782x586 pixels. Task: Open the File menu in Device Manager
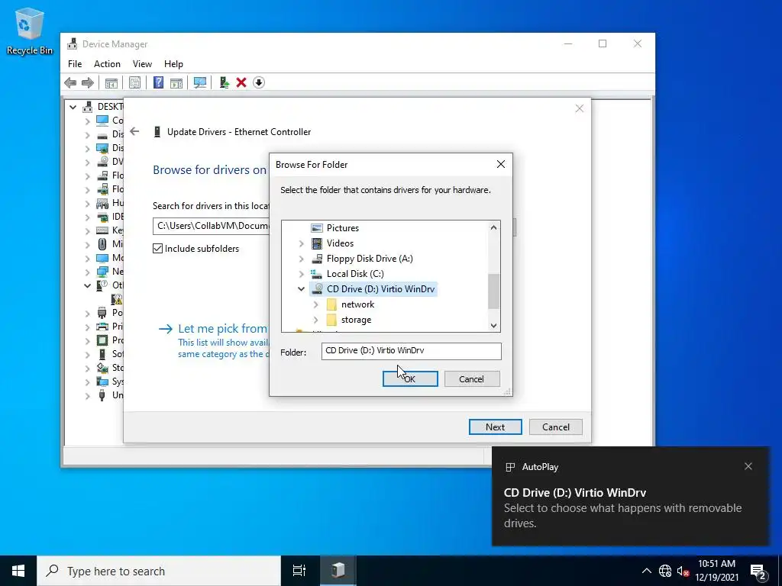(75, 64)
